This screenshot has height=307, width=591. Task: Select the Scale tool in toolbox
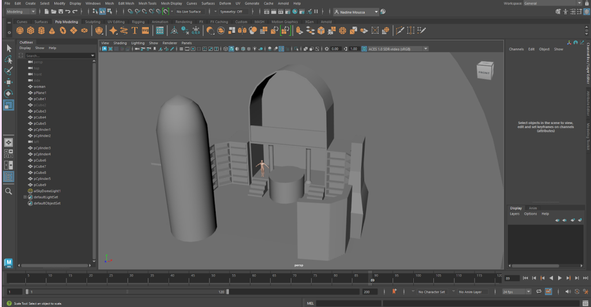tap(9, 105)
